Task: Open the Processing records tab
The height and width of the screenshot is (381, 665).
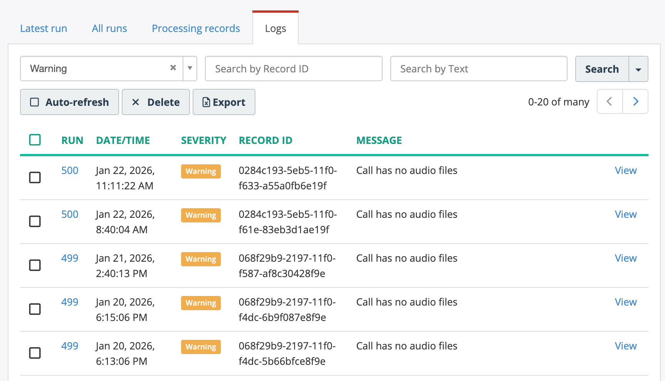Action: pos(196,28)
